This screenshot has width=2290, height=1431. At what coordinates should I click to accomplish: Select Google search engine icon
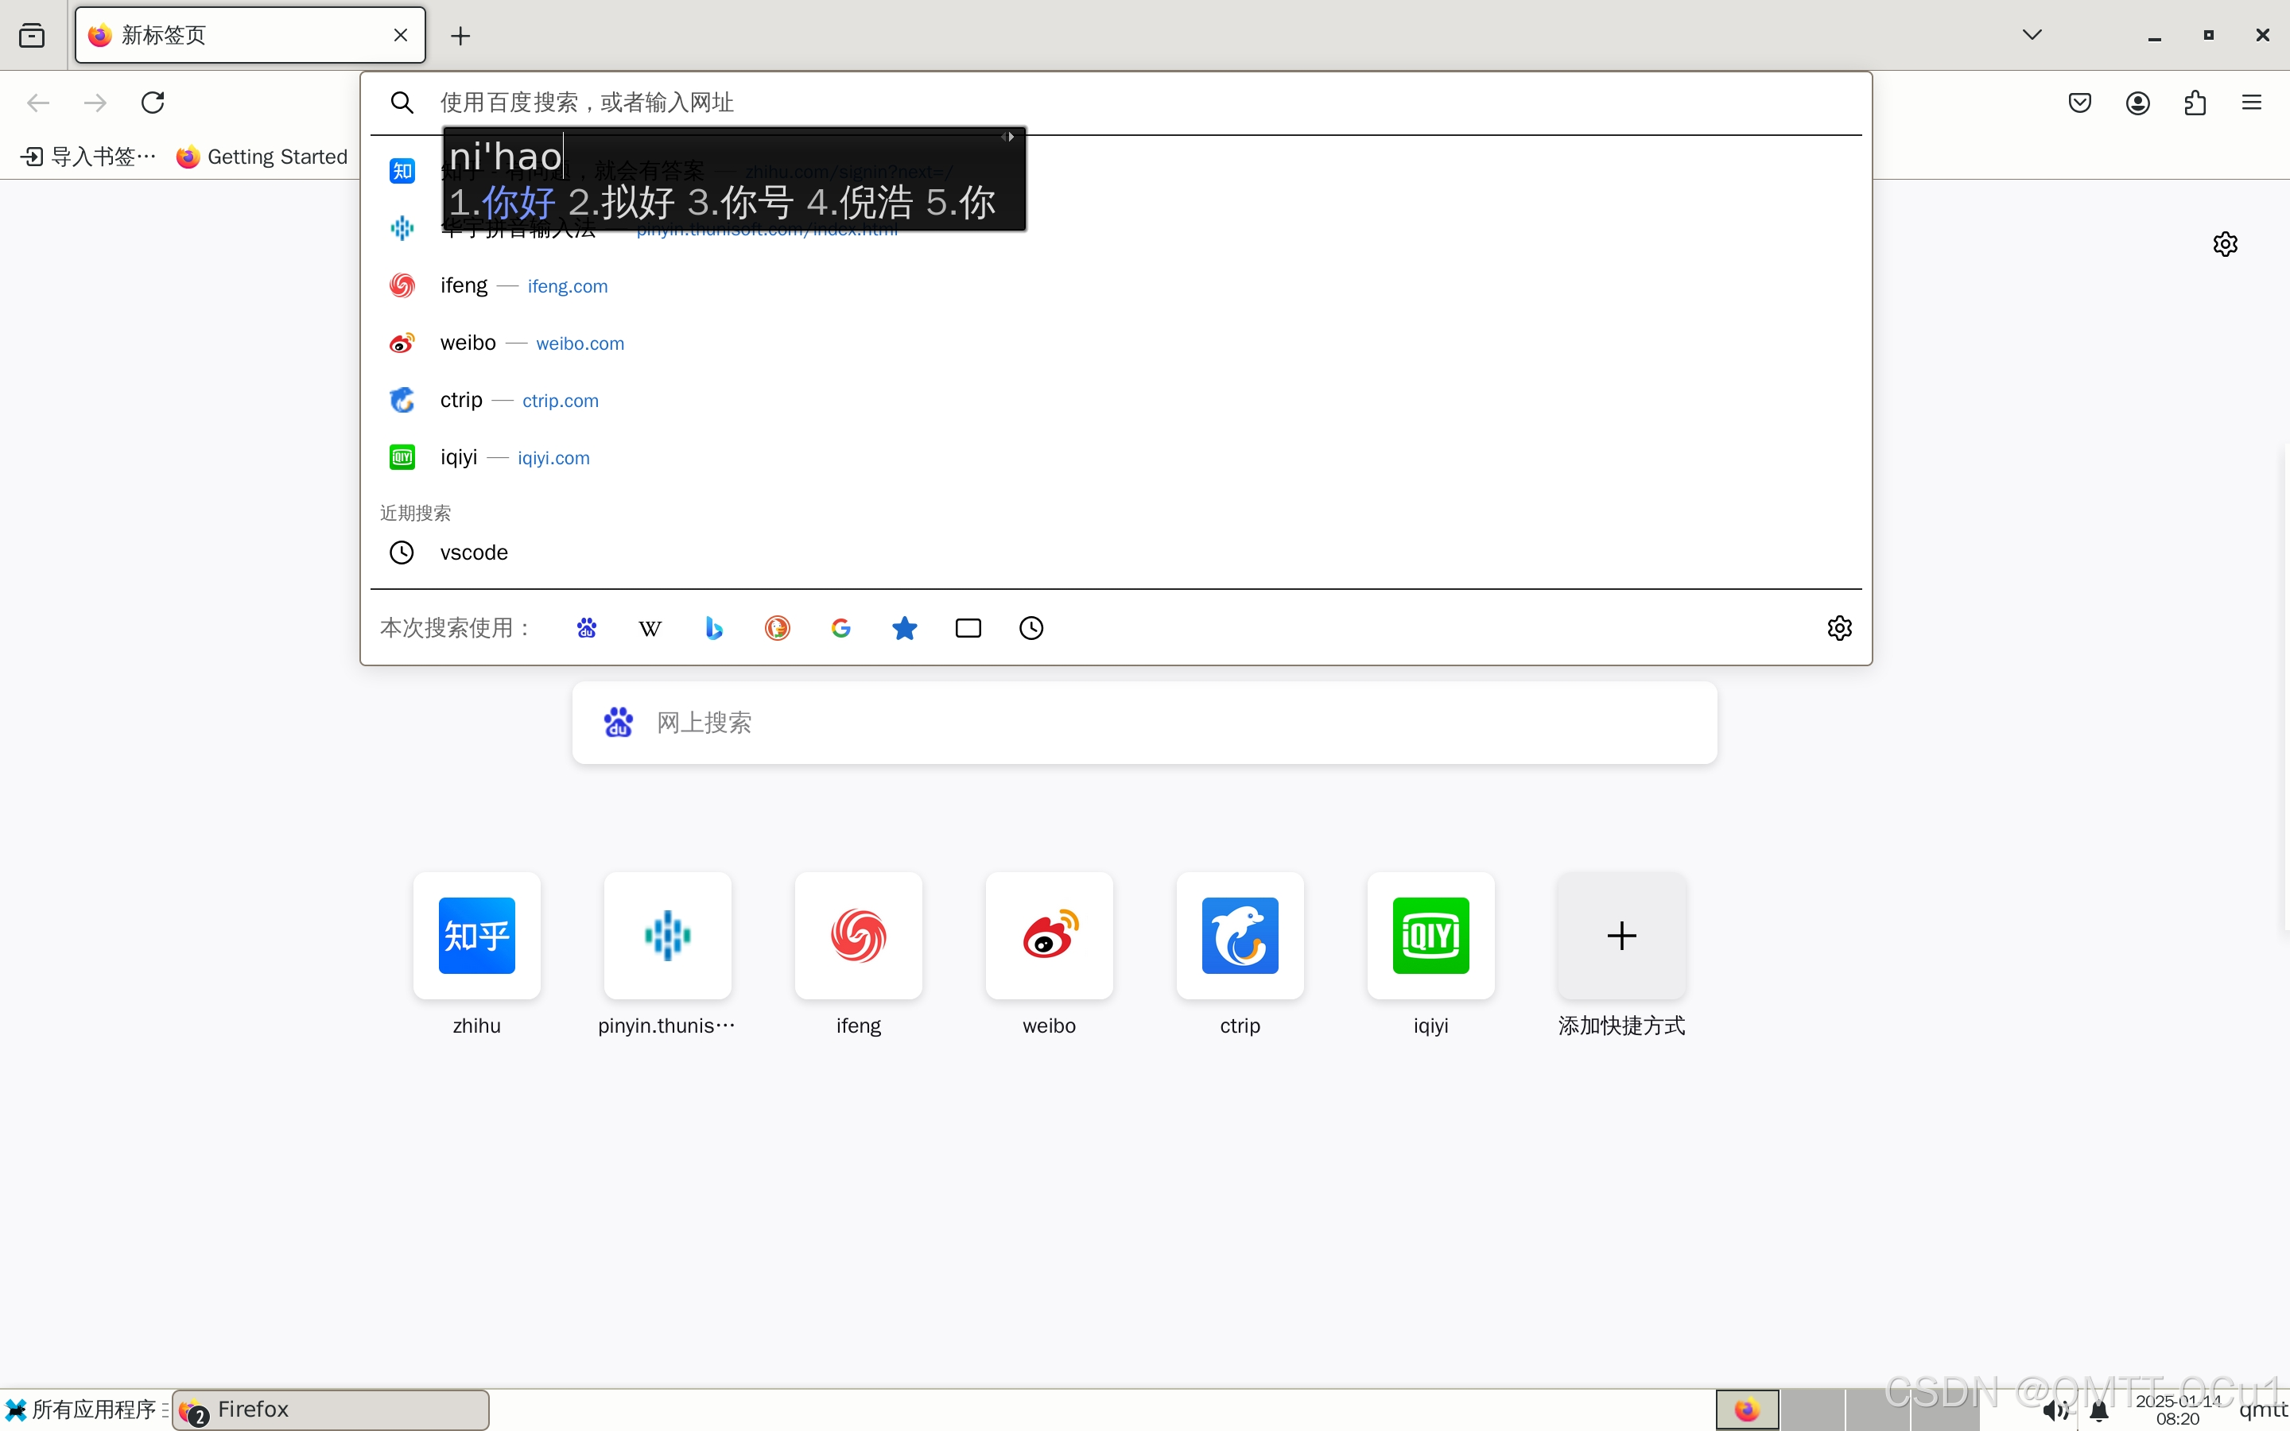click(840, 628)
